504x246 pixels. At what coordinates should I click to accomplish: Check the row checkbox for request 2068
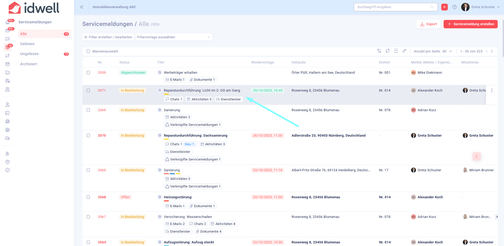click(88, 197)
